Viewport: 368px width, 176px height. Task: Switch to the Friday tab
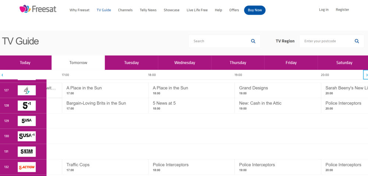point(291,62)
